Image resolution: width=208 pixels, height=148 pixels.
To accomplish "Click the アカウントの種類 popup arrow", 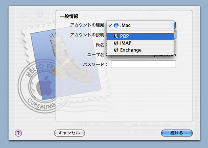I will point(175,25).
